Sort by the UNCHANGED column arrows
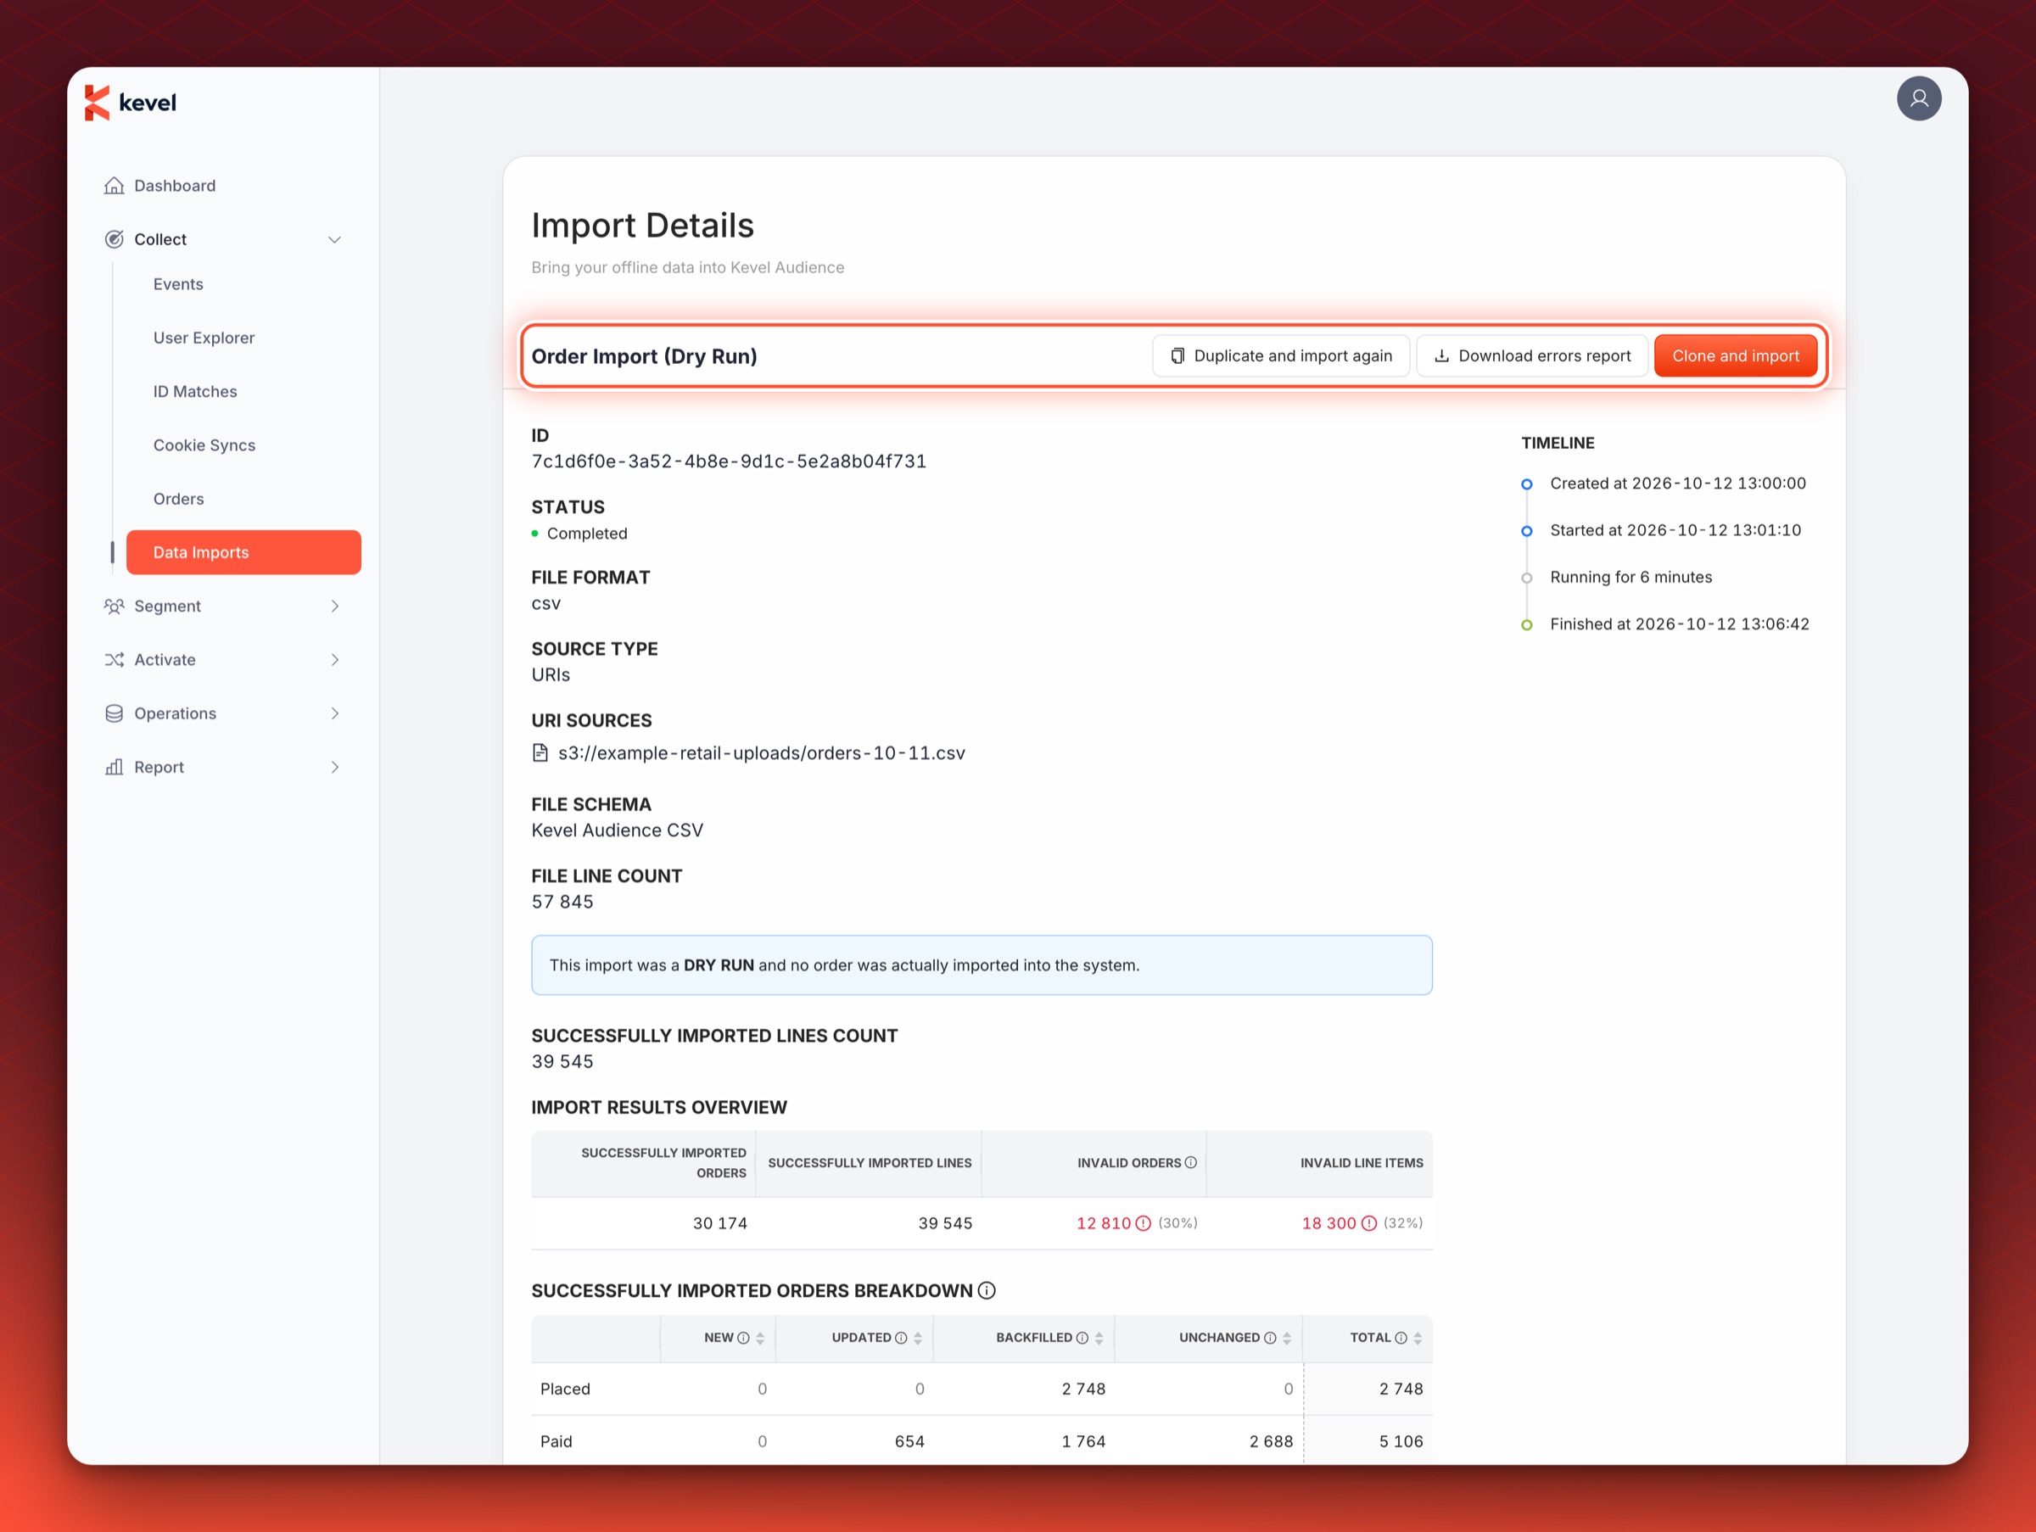The height and width of the screenshot is (1532, 2036). pyautogui.click(x=1286, y=1339)
